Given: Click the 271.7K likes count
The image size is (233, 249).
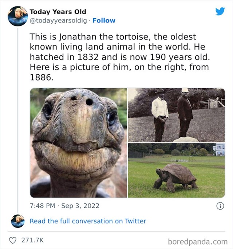Looking at the screenshot, I should 32,240.
